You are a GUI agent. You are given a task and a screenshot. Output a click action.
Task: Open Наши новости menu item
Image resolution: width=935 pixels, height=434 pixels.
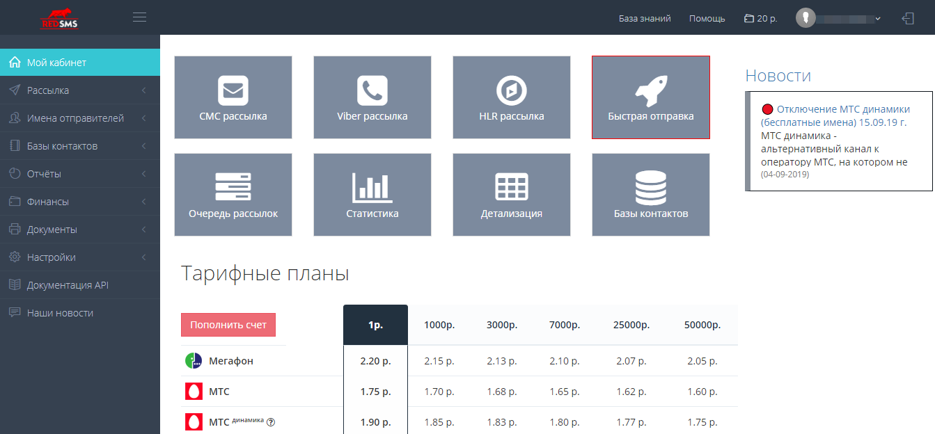pyautogui.click(x=80, y=313)
